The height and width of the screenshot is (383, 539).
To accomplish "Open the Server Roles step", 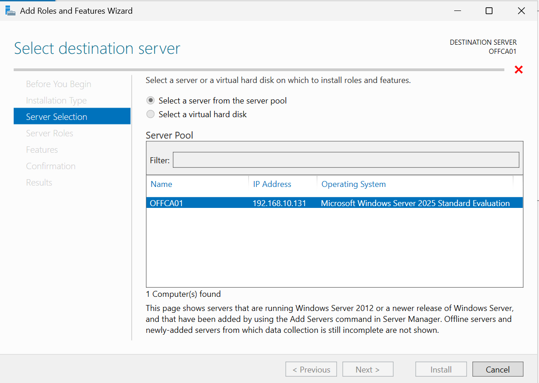I will (49, 134).
